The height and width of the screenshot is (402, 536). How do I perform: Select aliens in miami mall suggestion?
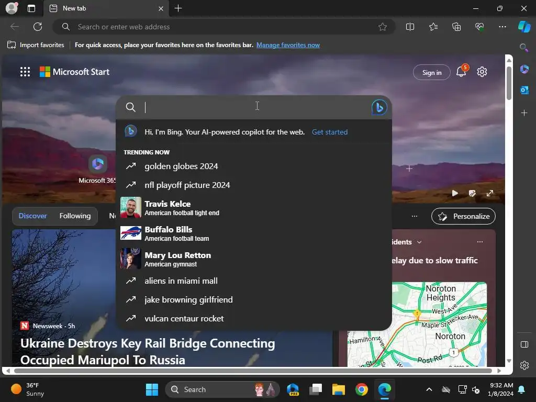pos(254,281)
